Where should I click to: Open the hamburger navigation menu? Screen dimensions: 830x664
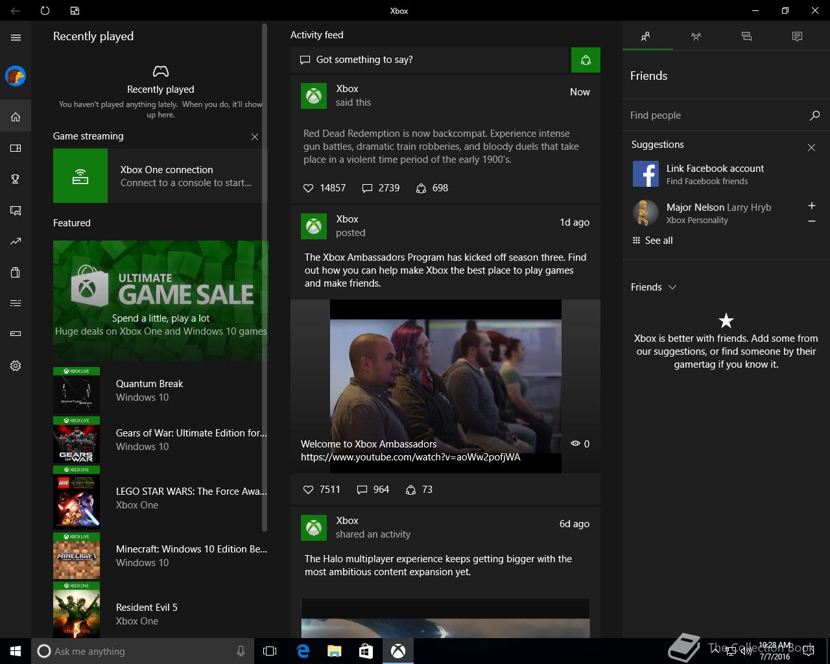(16, 38)
